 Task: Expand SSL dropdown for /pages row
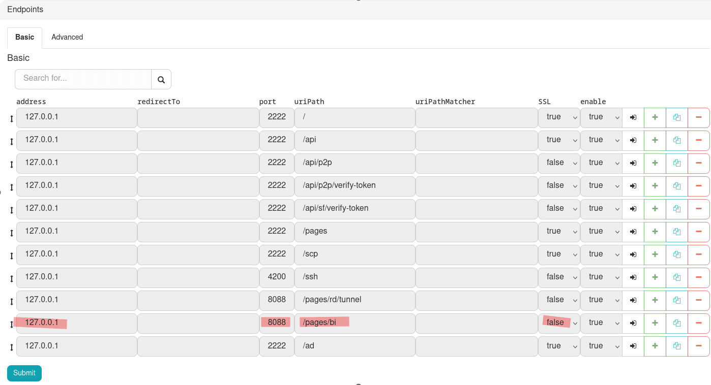point(559,232)
